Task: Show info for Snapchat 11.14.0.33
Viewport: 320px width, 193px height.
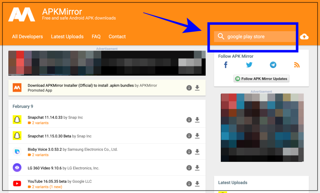Action: tap(189, 120)
